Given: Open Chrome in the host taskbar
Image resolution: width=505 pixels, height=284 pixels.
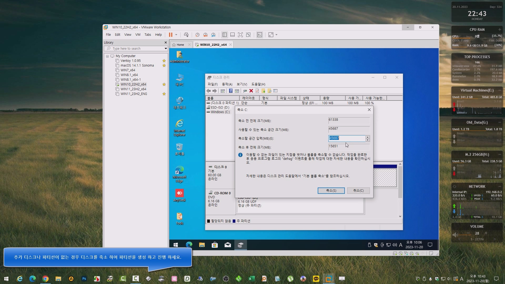Looking at the screenshot, I should pos(46,279).
